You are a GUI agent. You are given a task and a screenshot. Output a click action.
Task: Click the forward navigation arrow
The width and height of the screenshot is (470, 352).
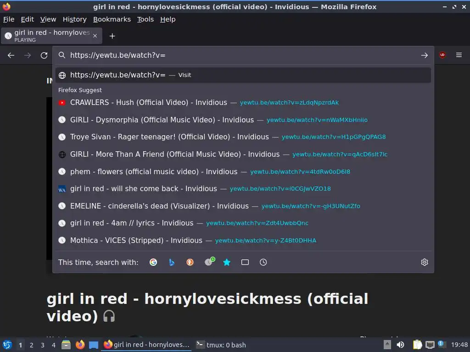(28, 55)
